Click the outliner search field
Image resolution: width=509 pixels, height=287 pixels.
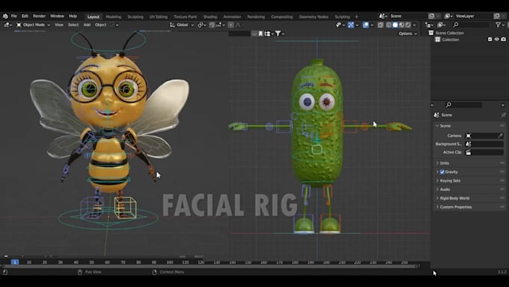[471, 25]
